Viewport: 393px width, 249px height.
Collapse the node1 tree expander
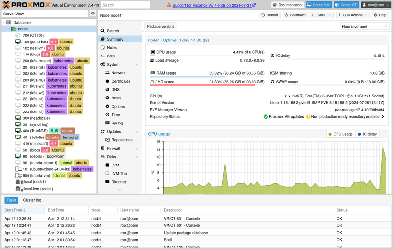click(9, 29)
